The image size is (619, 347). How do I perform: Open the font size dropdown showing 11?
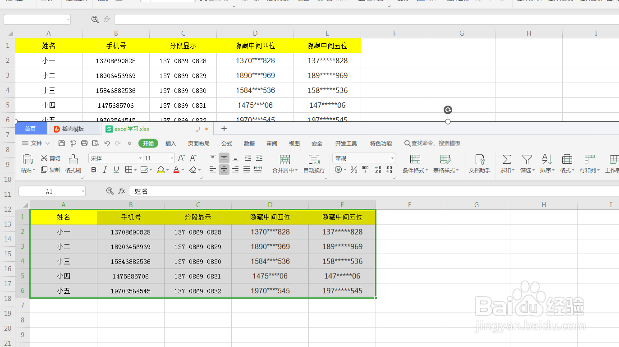[x=172, y=158]
